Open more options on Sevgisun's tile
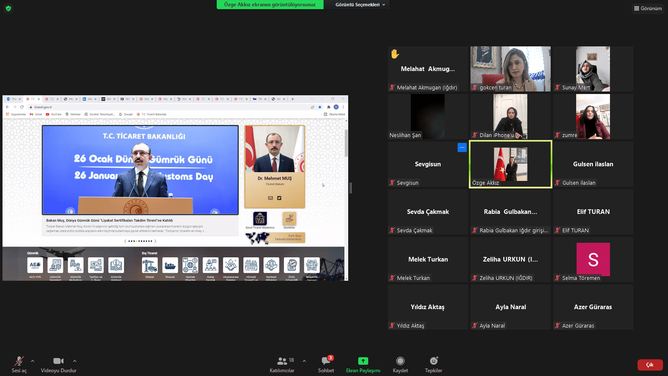 [x=462, y=147]
